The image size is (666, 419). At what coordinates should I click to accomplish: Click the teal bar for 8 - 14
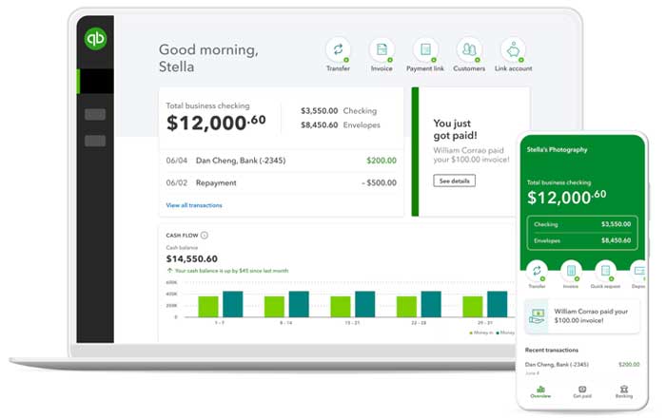coord(299,304)
